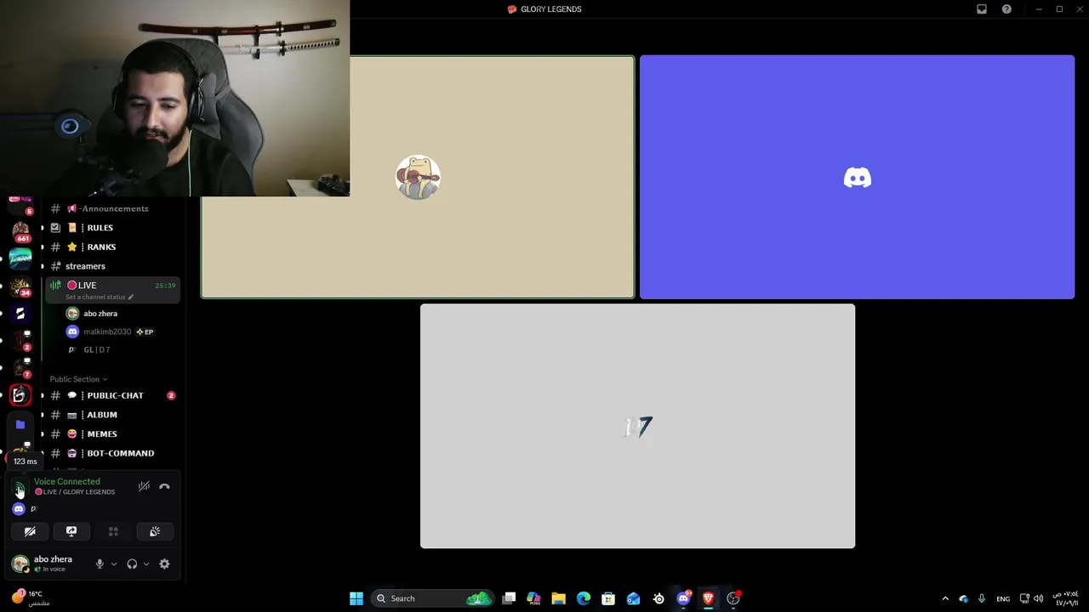Select the server icon with 34 badge

20,286
